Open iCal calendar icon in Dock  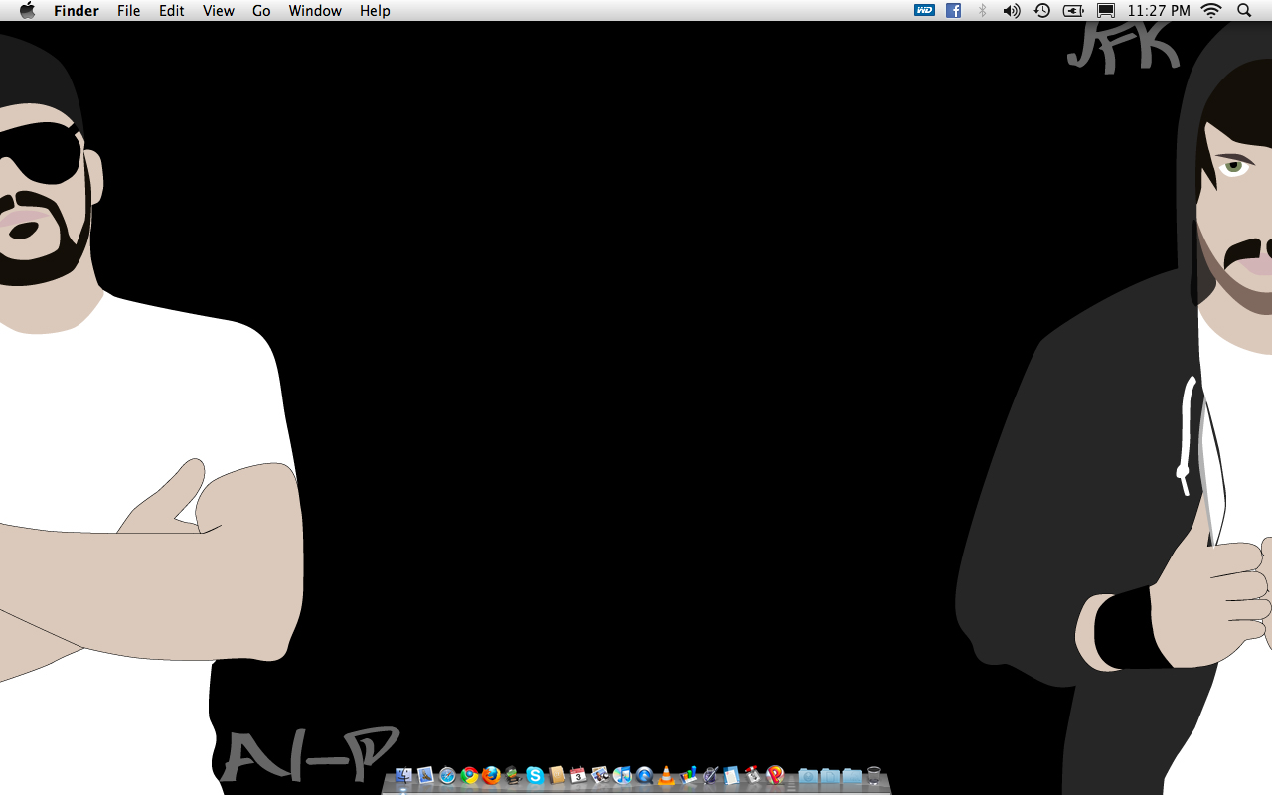click(x=578, y=775)
